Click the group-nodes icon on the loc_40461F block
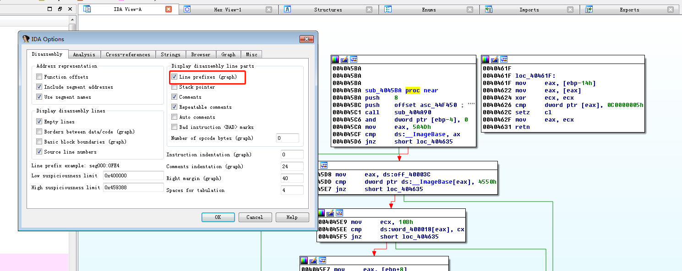Image resolution: width=682 pixels, height=271 pixels. click(504, 59)
